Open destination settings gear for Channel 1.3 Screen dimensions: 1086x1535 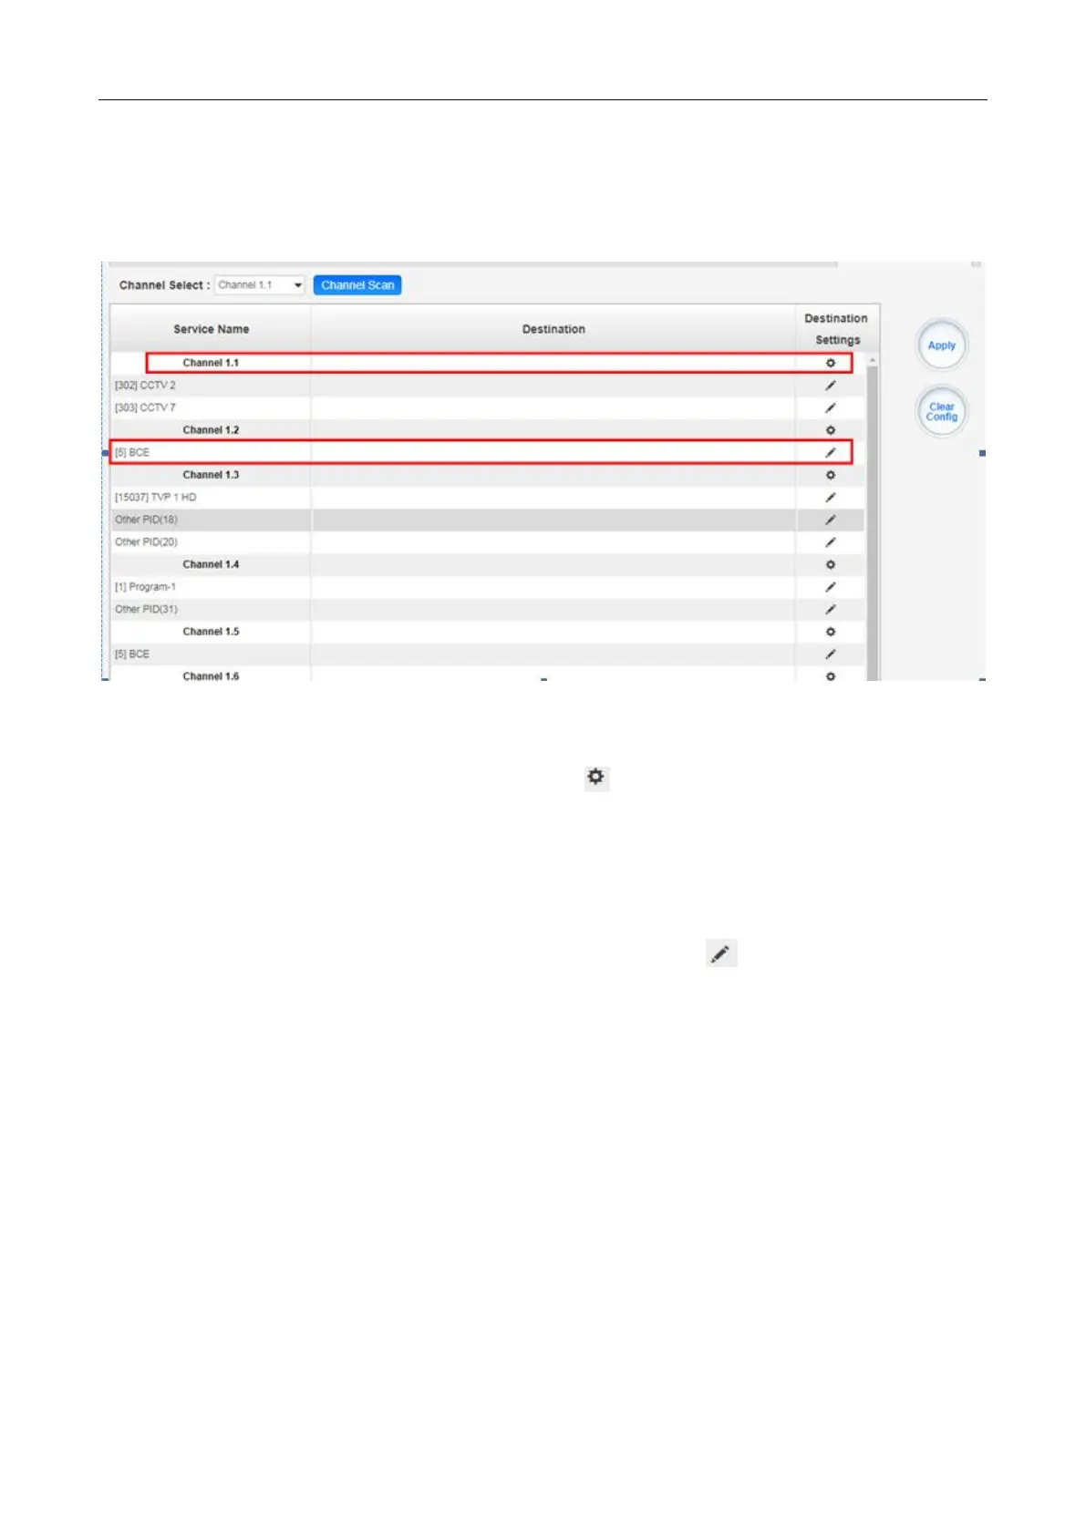[830, 475]
